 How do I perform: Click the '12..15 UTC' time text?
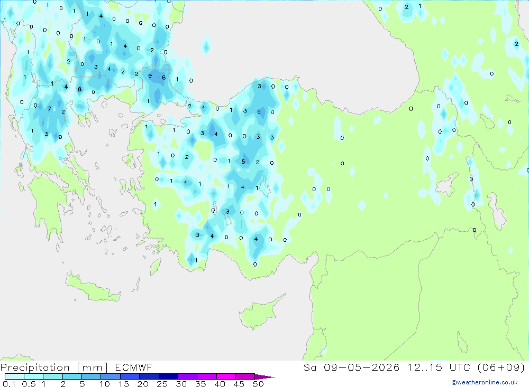[x=440, y=367]
